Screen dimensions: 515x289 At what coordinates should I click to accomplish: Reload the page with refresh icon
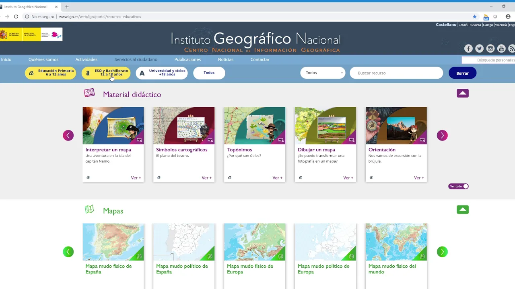click(x=16, y=16)
